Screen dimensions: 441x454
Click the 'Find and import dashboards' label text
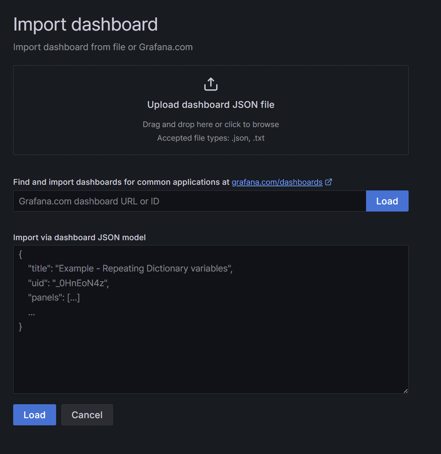121,182
